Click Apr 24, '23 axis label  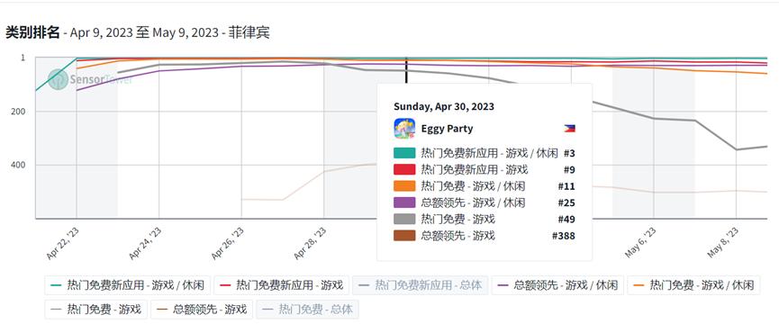point(145,244)
